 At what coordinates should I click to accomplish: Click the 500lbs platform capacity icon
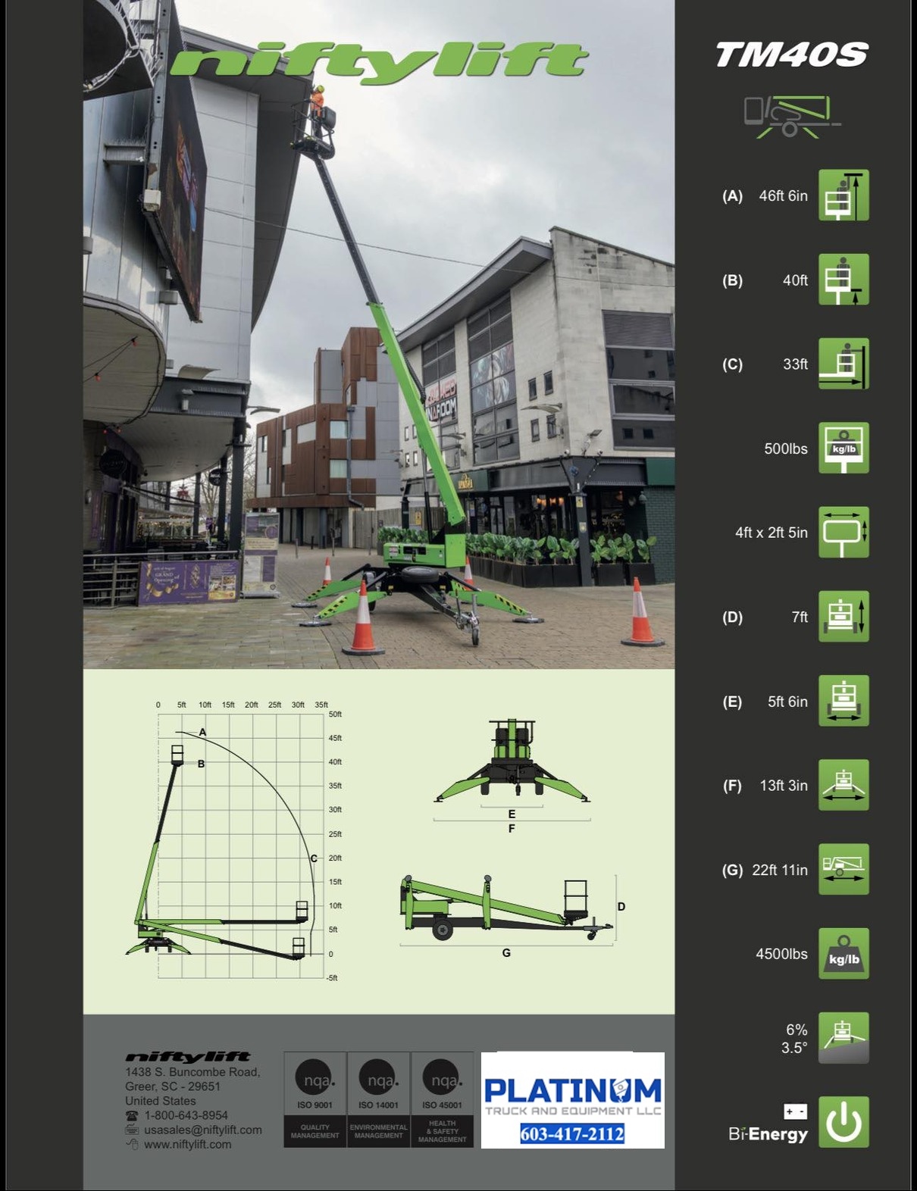pos(843,449)
